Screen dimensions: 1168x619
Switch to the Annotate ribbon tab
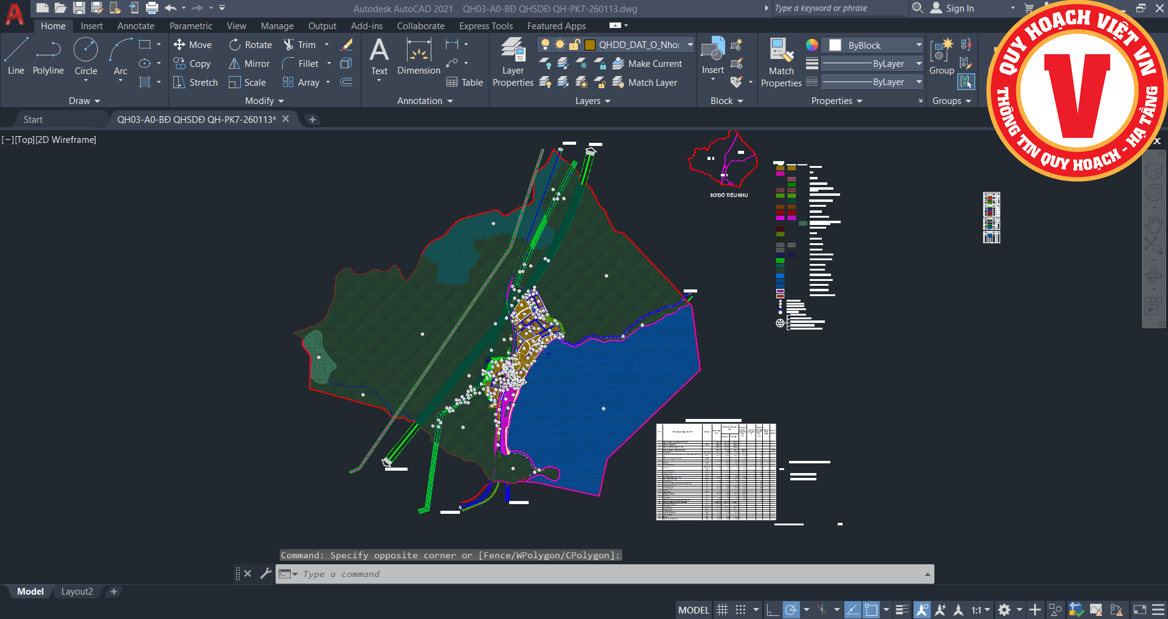pos(136,26)
